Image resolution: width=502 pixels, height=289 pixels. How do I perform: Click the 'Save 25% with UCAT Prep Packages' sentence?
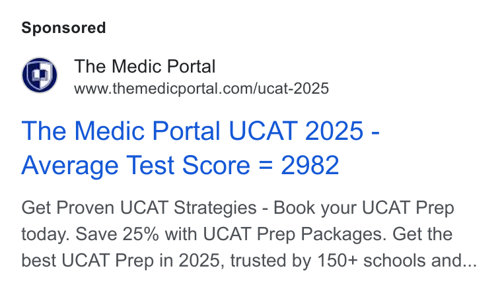[229, 234]
